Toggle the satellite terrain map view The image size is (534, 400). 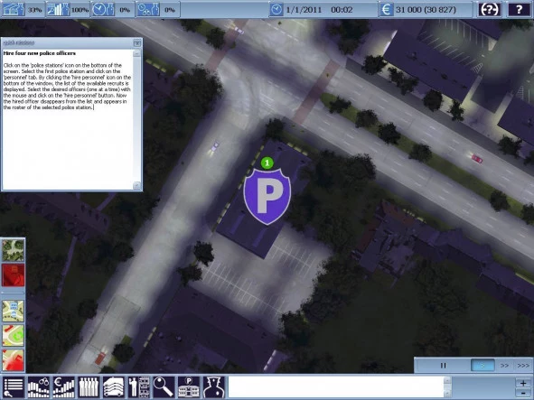click(13, 250)
